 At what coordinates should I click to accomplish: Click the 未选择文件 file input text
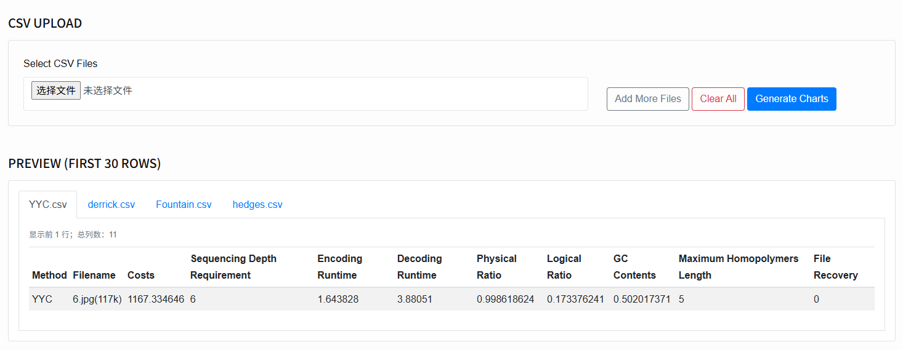(108, 90)
